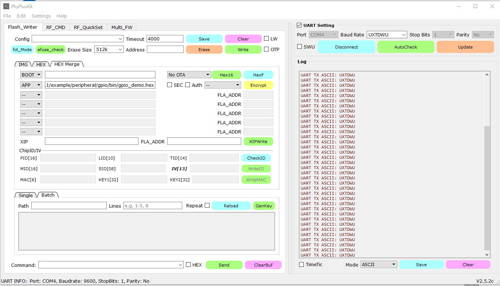Click the batch Path input field

69,205
